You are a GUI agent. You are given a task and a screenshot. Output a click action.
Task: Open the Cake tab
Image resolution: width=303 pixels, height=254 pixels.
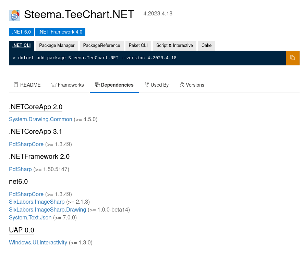click(x=206, y=46)
